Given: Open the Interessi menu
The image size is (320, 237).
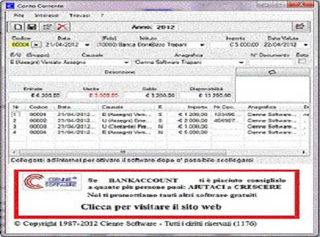Looking at the screenshot, I should coord(46,15).
